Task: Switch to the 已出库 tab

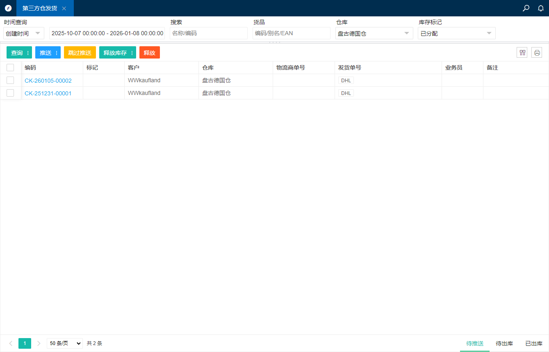Action: coord(533,343)
